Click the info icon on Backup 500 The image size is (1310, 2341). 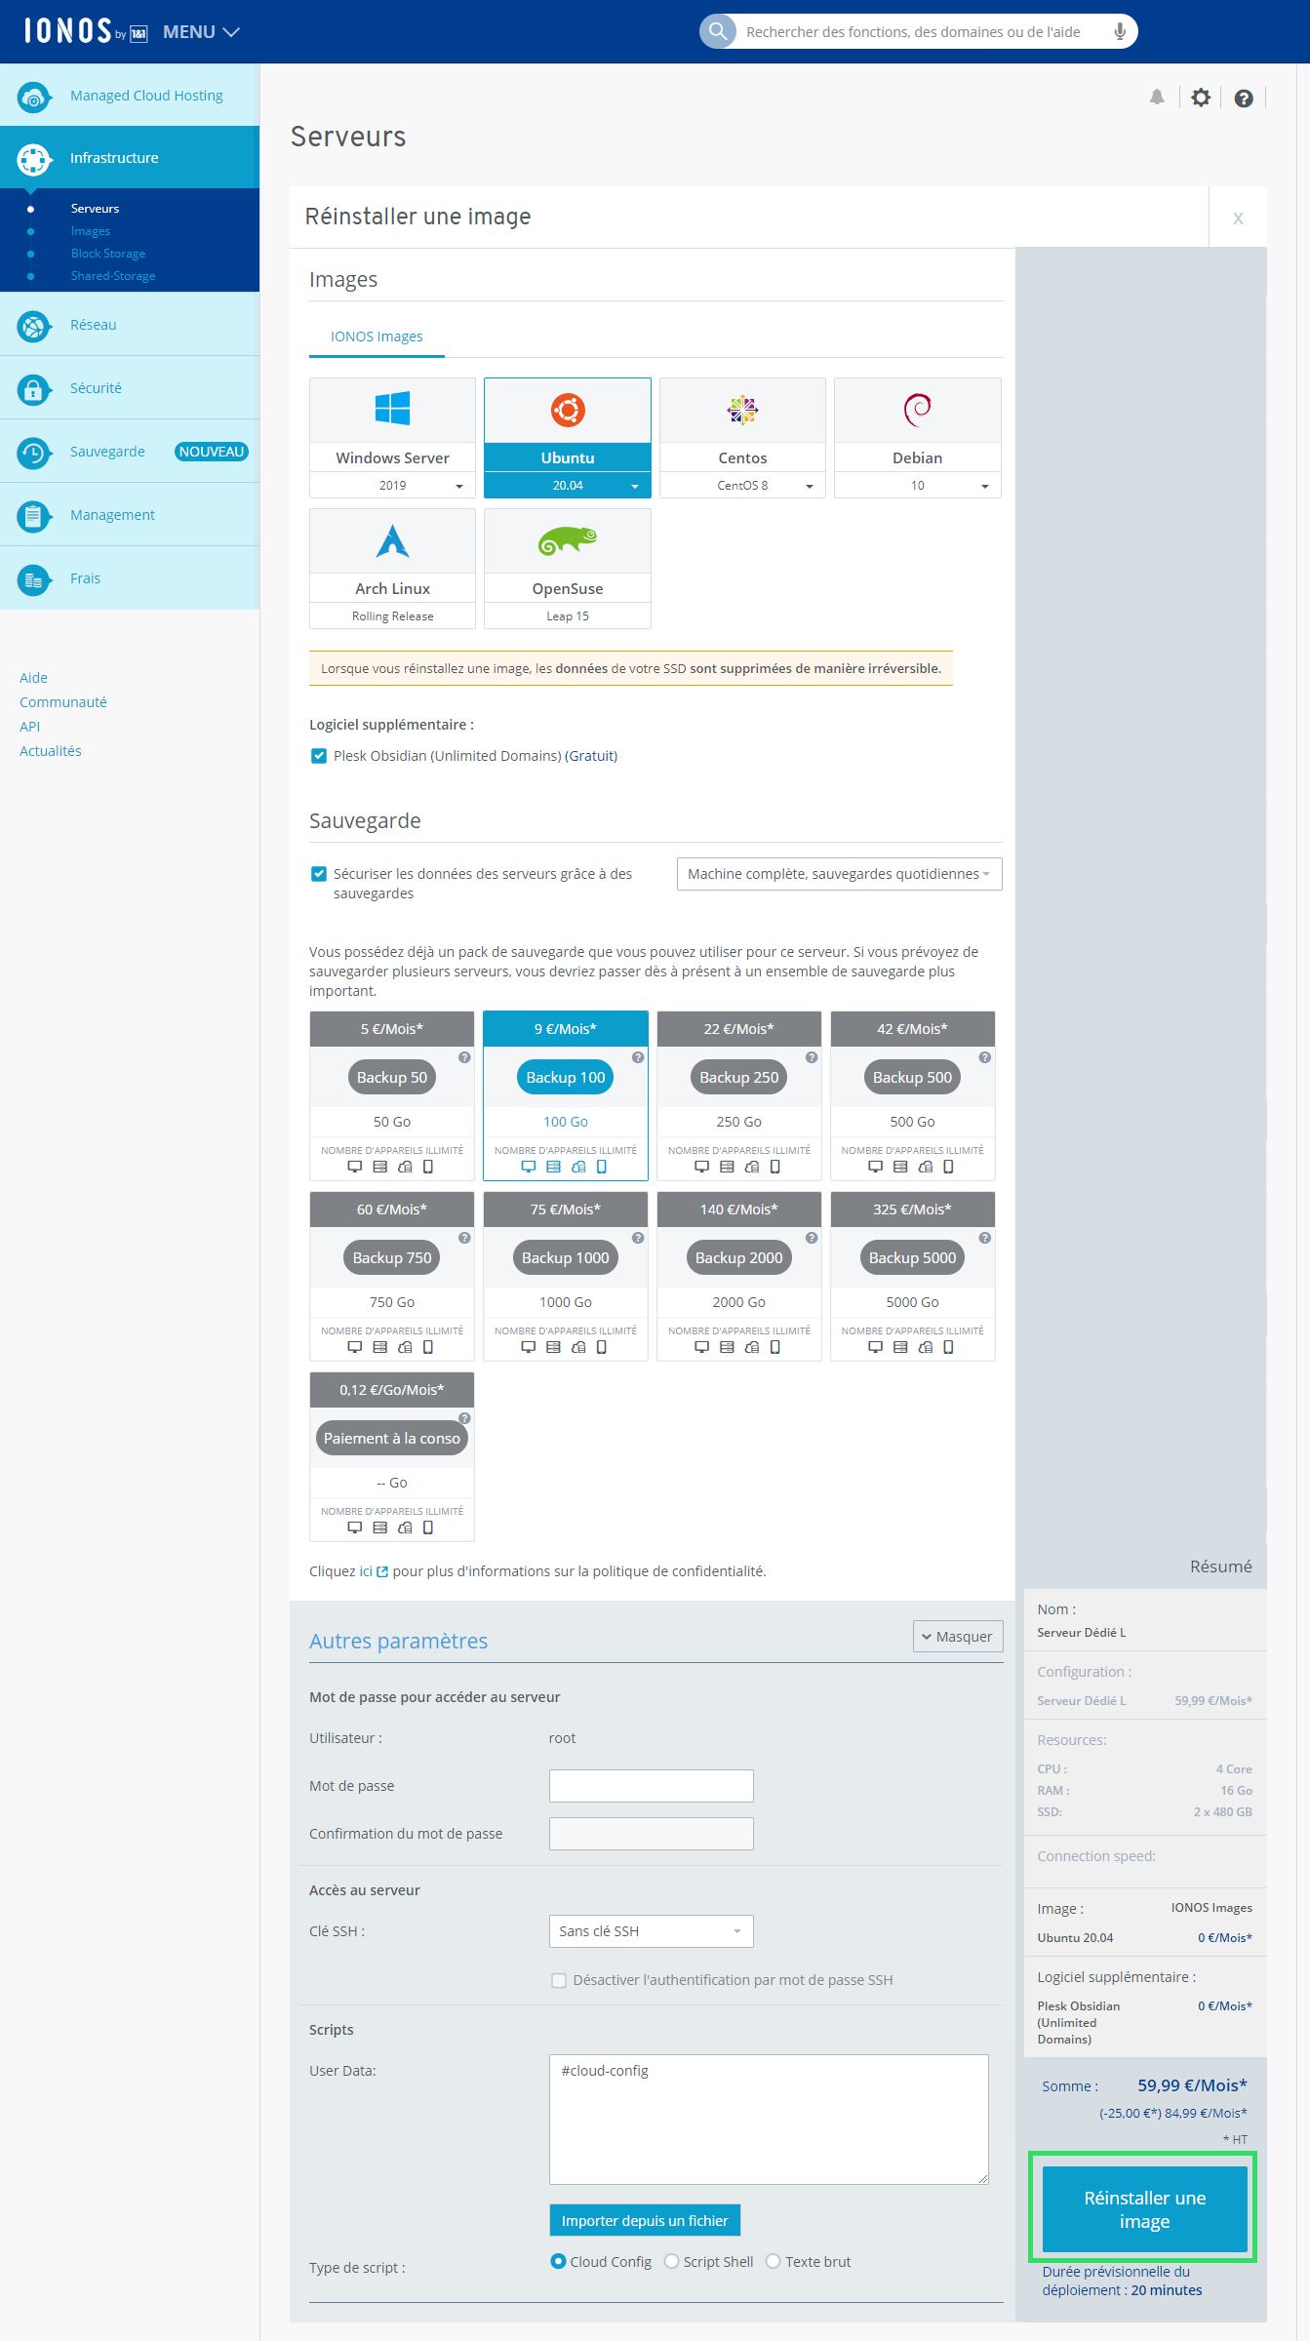click(x=985, y=1057)
